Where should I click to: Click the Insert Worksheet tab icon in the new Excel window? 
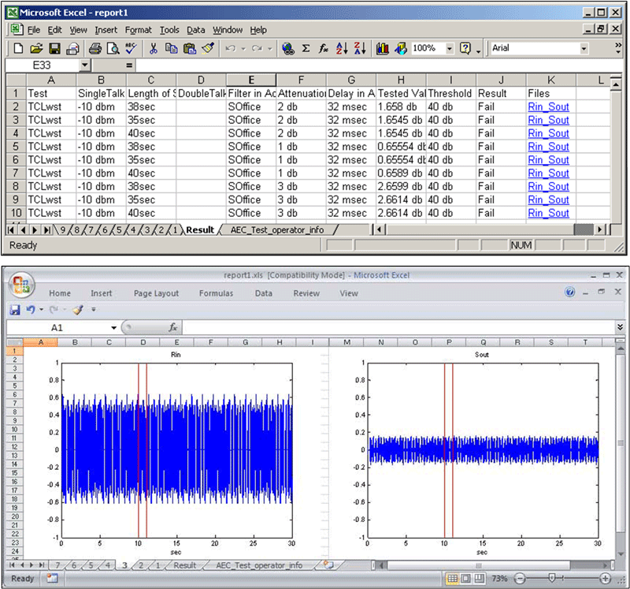328,565
